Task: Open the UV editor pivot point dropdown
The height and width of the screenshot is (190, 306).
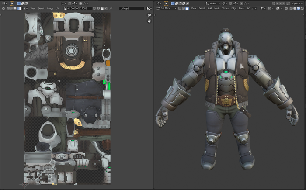Action: point(64,3)
